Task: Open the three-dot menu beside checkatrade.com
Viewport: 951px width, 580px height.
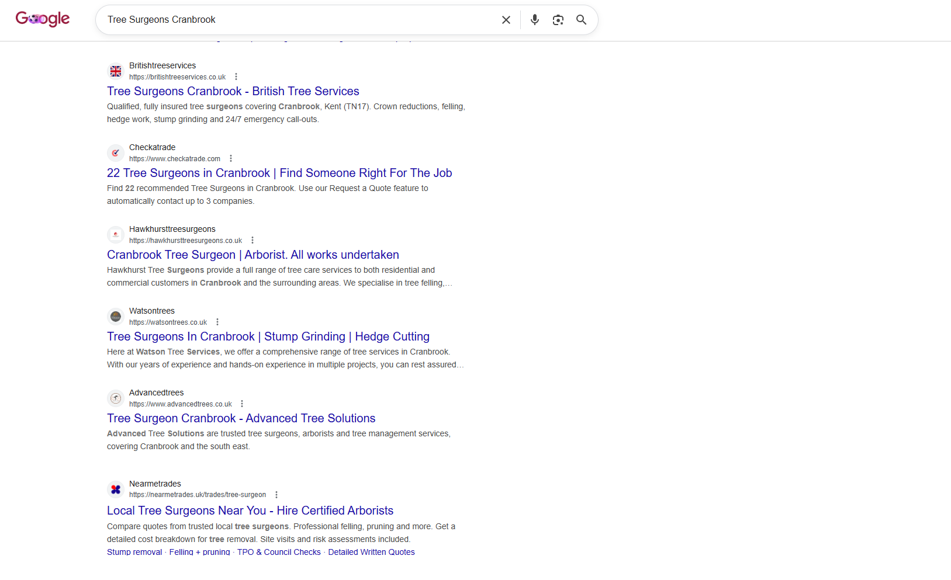Action: 231,159
